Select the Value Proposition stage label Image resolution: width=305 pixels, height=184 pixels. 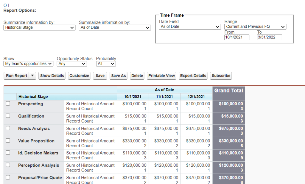click(x=36, y=141)
